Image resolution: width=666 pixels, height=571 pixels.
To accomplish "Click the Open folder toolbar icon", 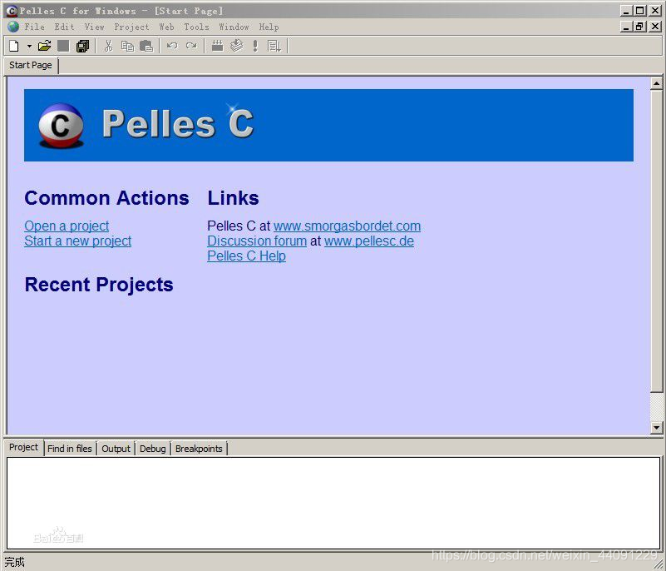I will (44, 46).
